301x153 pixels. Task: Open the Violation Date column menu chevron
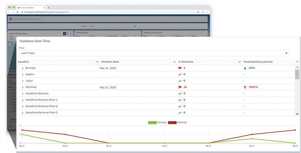click(x=174, y=62)
